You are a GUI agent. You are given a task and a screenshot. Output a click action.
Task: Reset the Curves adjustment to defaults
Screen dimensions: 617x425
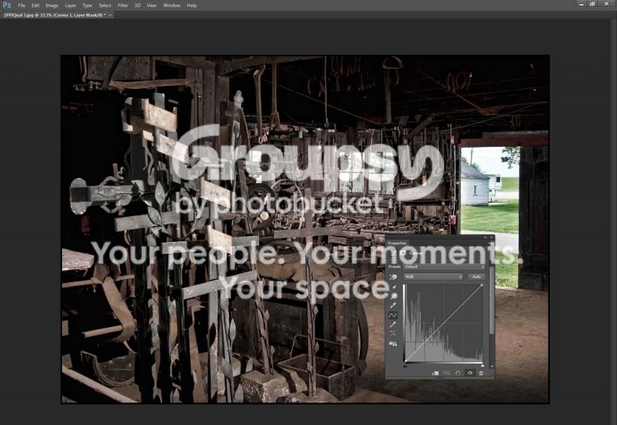pos(458,373)
